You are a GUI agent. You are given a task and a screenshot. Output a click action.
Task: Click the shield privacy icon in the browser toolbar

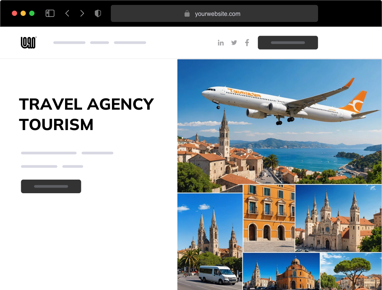tap(98, 13)
